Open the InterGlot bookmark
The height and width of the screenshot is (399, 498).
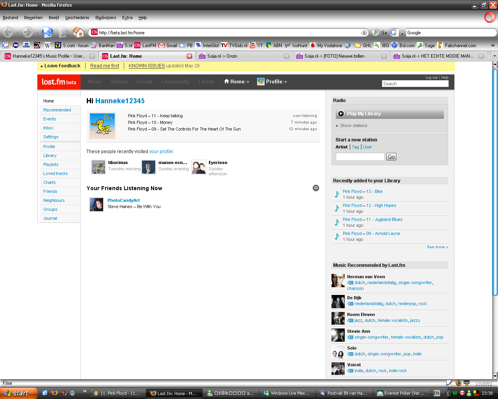(x=207, y=45)
